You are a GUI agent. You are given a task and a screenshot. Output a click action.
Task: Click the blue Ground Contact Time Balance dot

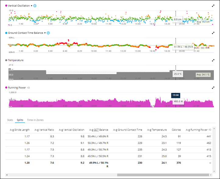(x=6, y=33)
